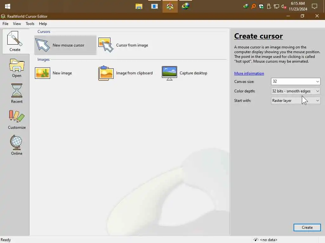Open the Tools menu
Image resolution: width=325 pixels, height=243 pixels.
30,24
